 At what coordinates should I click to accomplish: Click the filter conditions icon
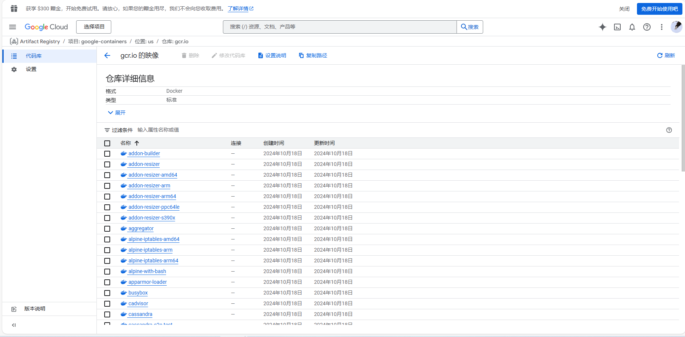[x=107, y=130]
